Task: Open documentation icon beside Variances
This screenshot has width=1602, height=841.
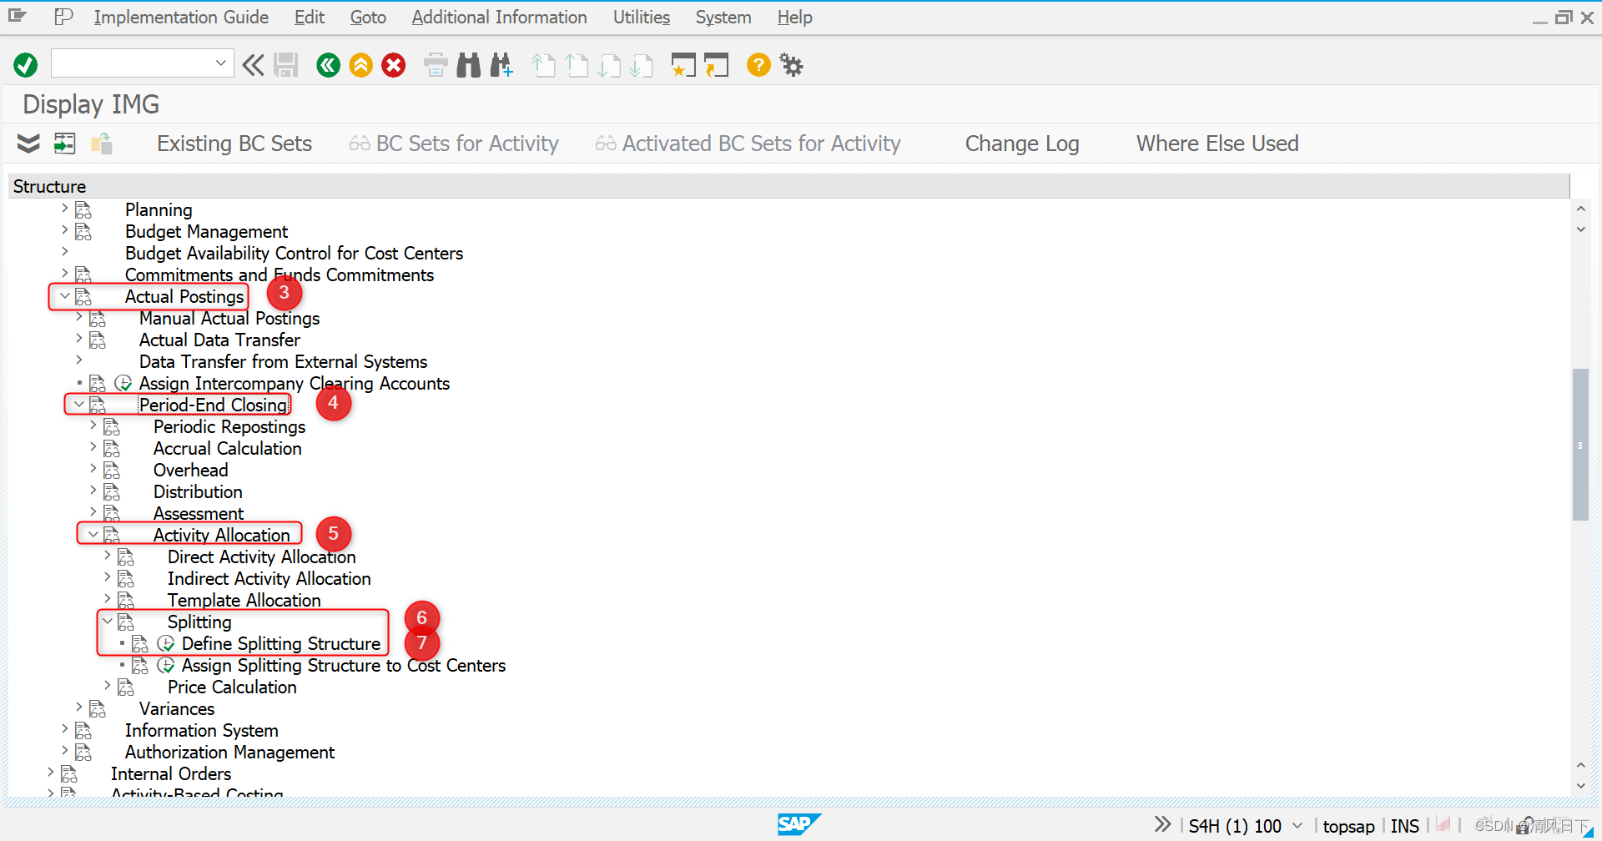Action: pyautogui.click(x=98, y=708)
